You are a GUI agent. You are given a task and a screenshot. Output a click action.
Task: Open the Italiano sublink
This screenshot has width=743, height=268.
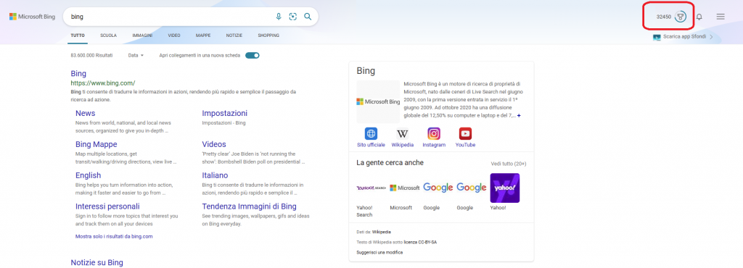point(215,175)
